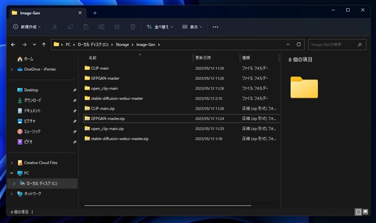This screenshot has height=223, width=376.
Task: Click Storage in the breadcrumb path
Action: [x=122, y=45]
